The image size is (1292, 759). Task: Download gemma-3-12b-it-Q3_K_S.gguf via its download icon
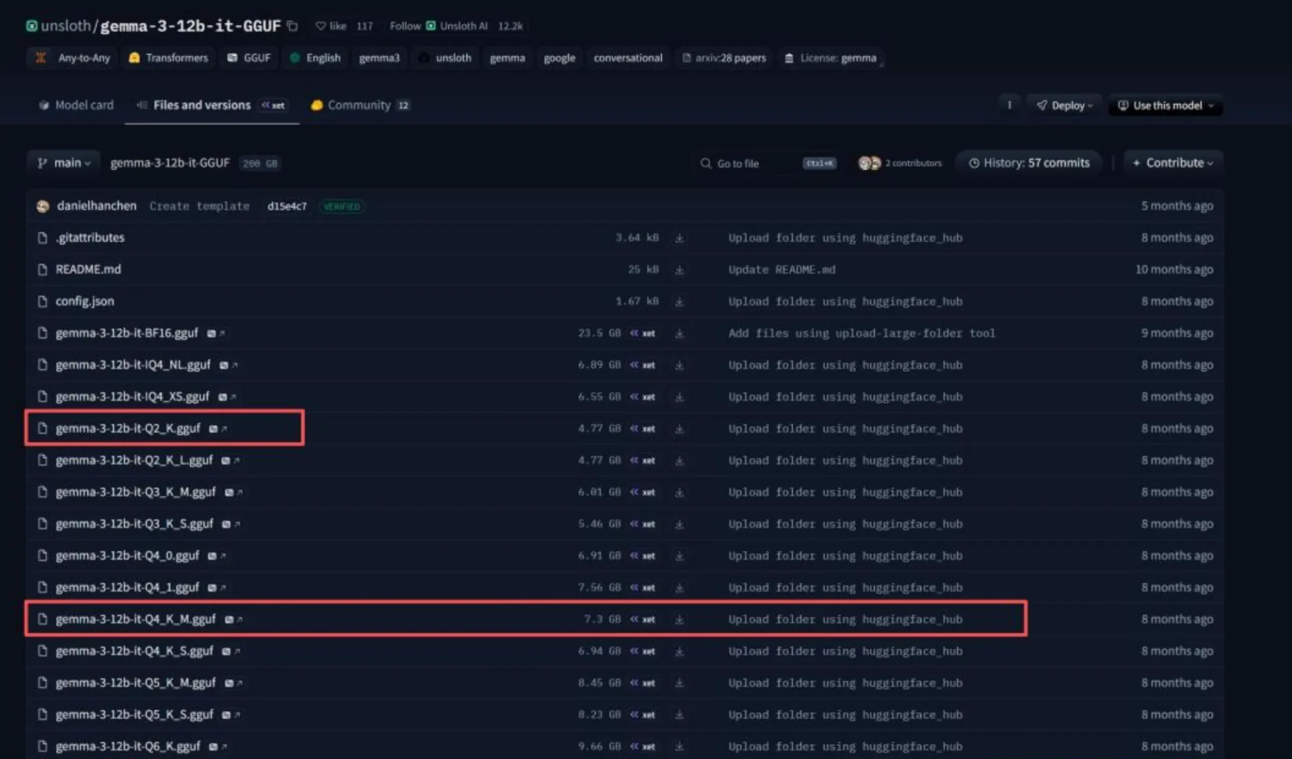coord(679,524)
